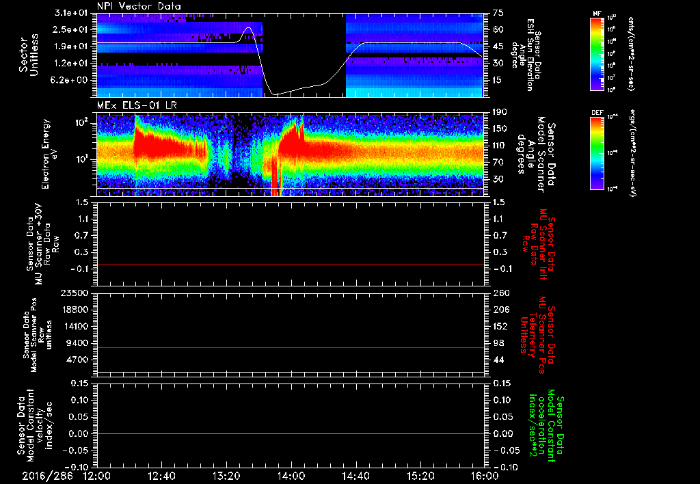Click the '13:20' time axis label
700x484 pixels.
(226, 476)
